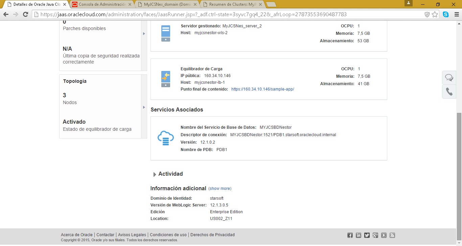Open the RSS feed icon in the footer
Image resolution: width=462 pixels, height=246 pixels.
pos(392,235)
